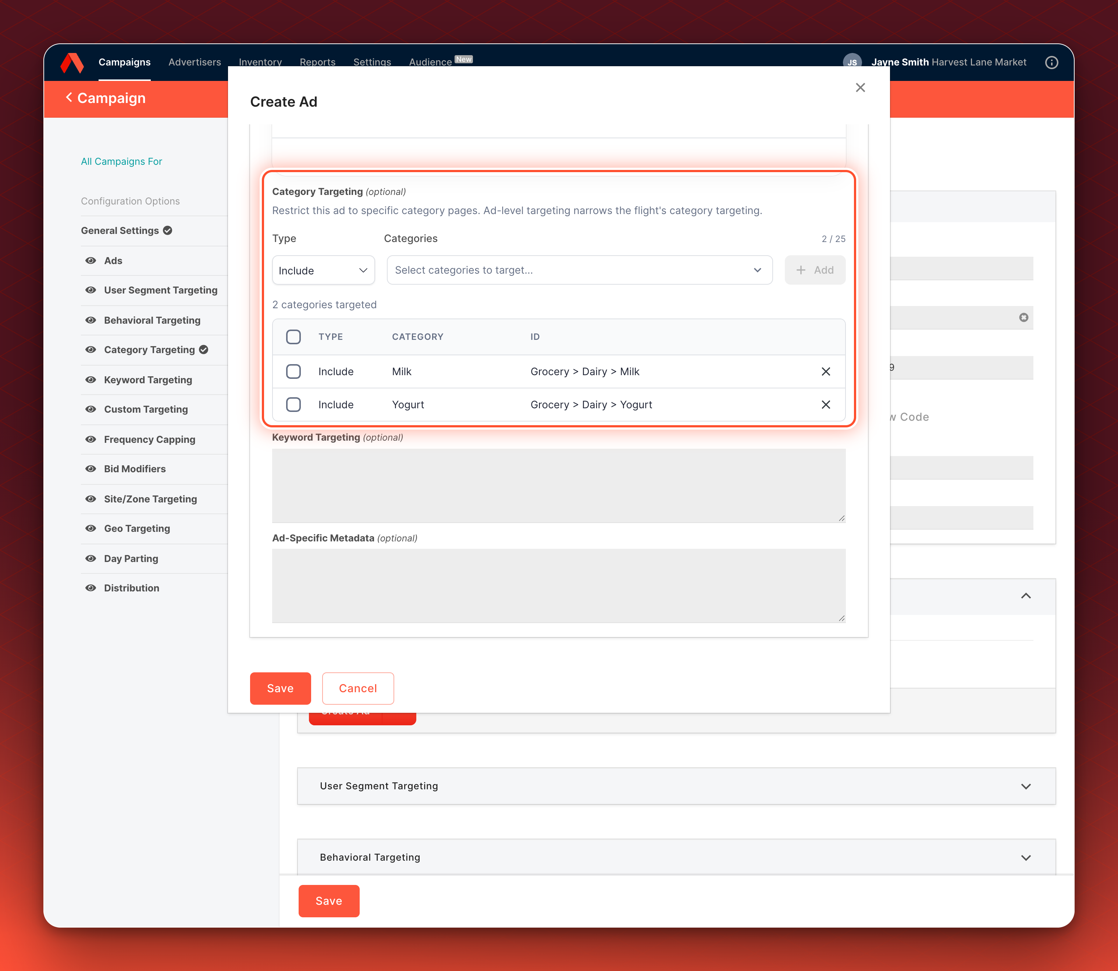Expand the Behavioral Targeting section

pos(676,857)
